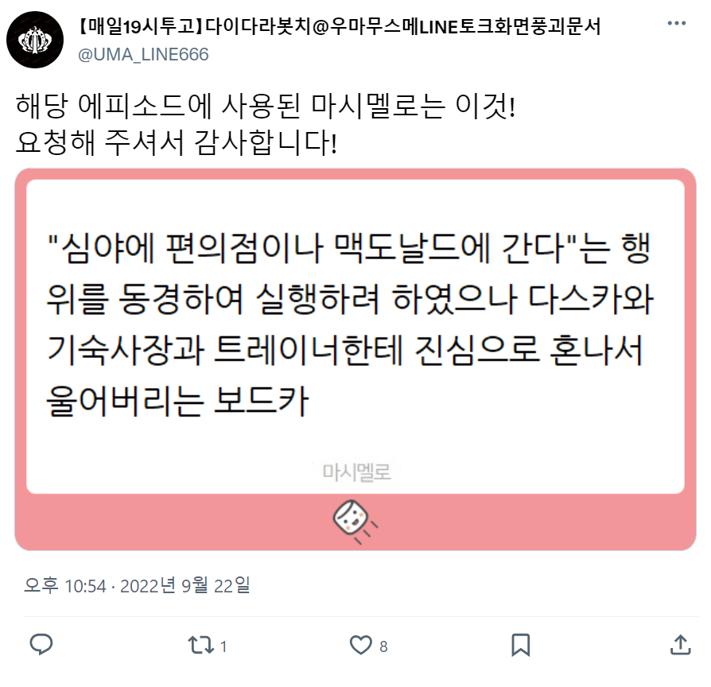This screenshot has height=687, width=711.
Task: Click the marshmallow mascot icon in the pink card
Action: [354, 521]
